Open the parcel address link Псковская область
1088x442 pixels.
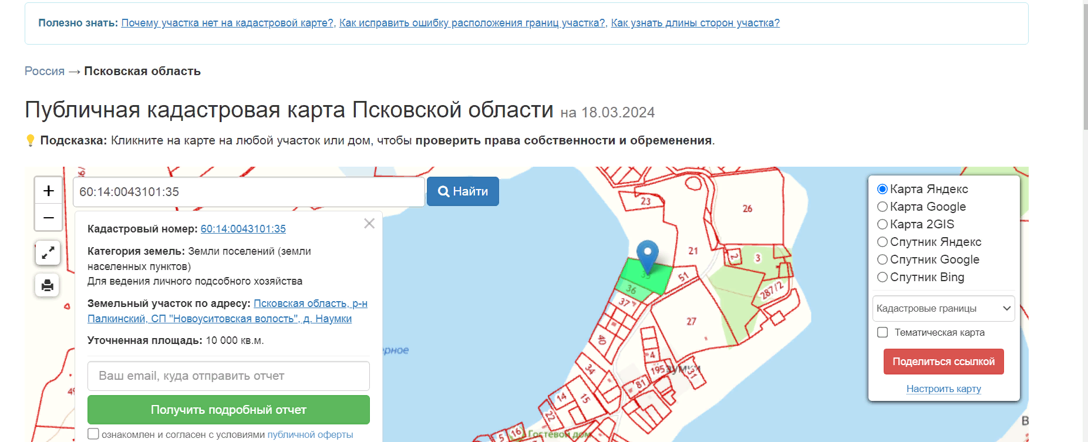(x=227, y=311)
